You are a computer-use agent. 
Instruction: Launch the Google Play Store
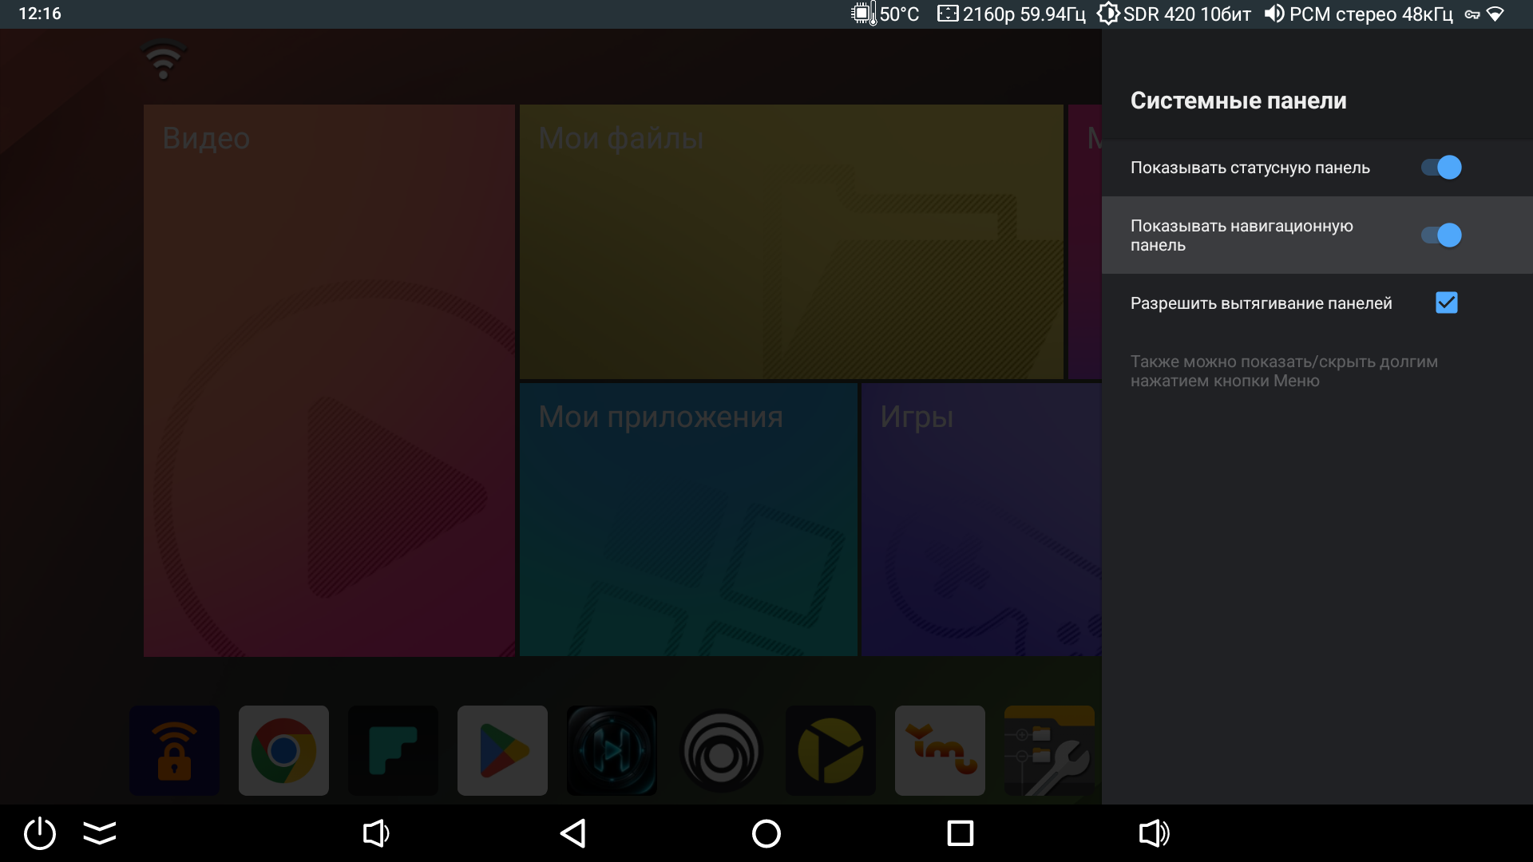pos(502,750)
